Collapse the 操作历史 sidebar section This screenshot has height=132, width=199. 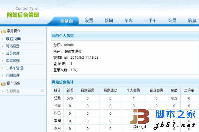13,83
